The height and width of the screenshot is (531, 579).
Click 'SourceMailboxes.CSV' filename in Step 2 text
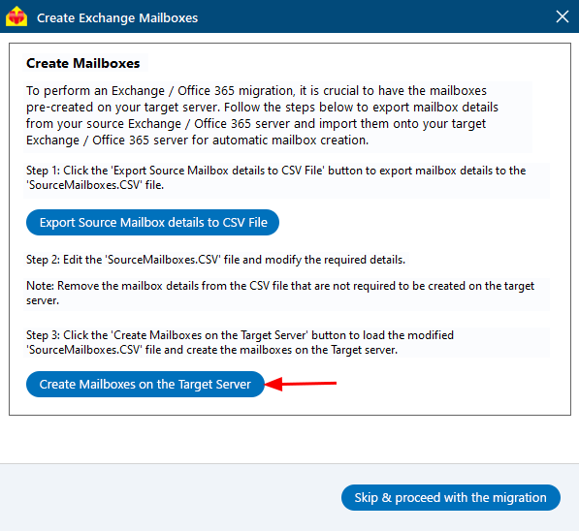coord(164,260)
